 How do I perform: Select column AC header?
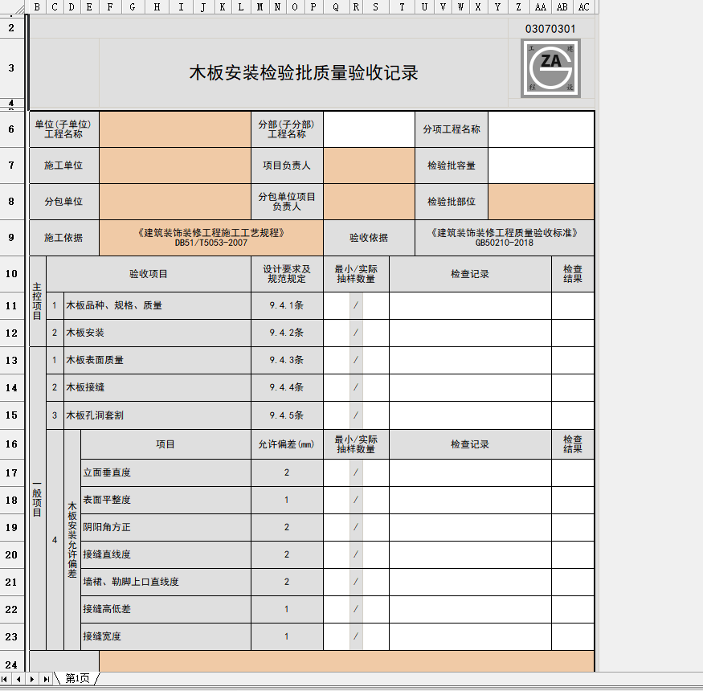[x=583, y=6]
